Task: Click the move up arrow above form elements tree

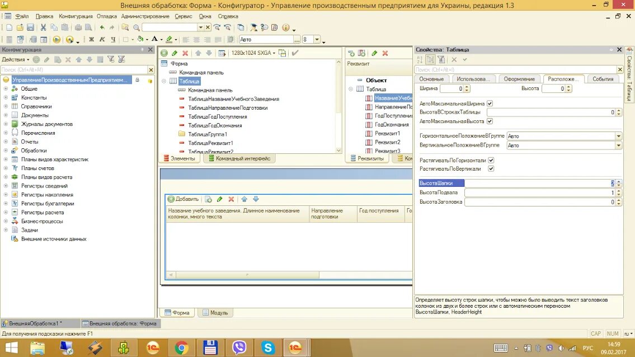Action: coord(198,53)
